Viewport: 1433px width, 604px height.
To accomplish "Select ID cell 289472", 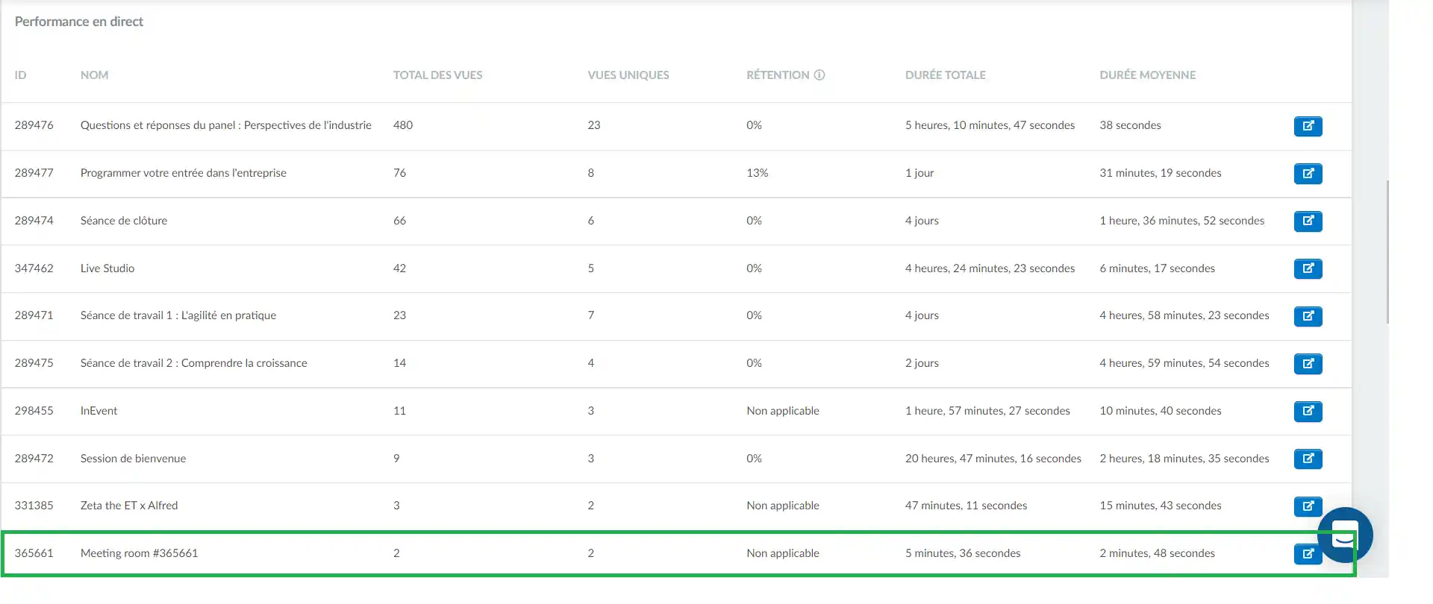I will [34, 459].
